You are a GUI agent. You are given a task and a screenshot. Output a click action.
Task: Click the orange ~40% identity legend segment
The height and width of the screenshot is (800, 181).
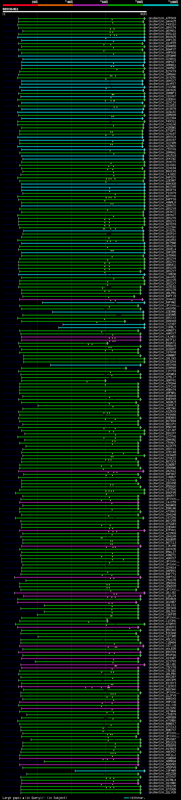coord(55,5)
